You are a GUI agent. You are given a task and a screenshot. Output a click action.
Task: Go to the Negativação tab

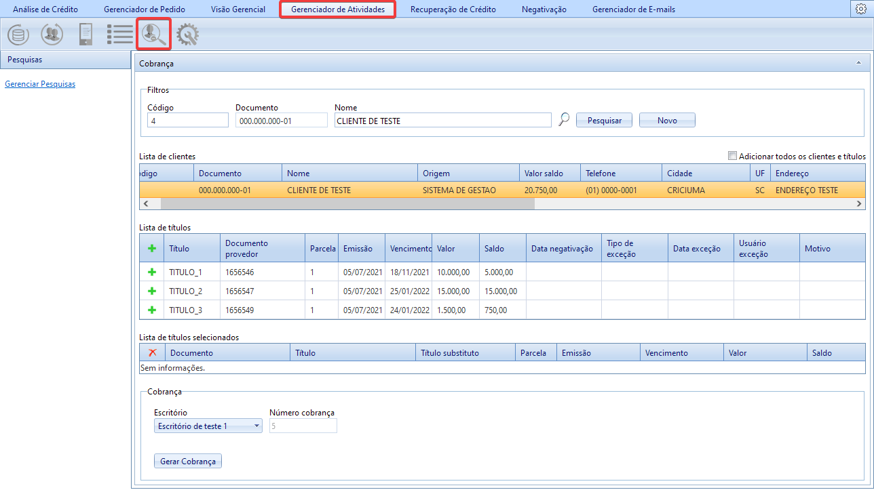point(544,9)
